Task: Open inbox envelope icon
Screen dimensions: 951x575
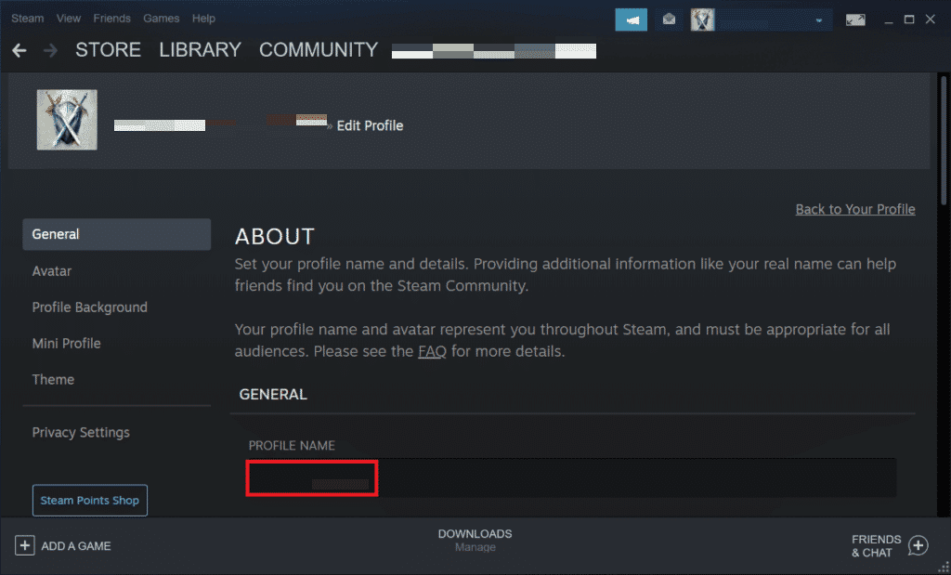Action: [x=669, y=20]
